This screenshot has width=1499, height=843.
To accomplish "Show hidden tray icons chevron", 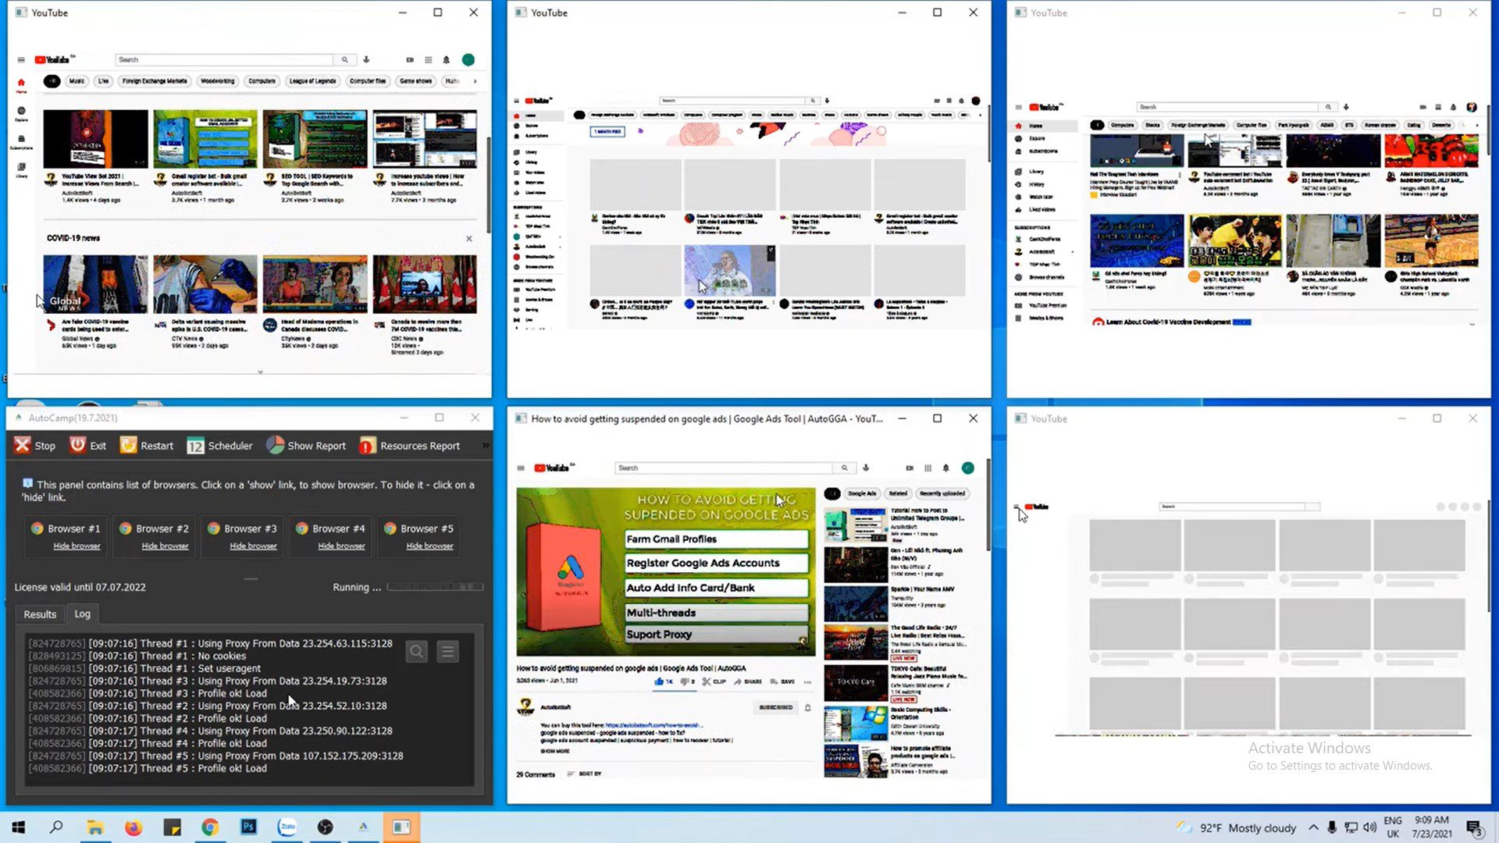I will point(1313,827).
